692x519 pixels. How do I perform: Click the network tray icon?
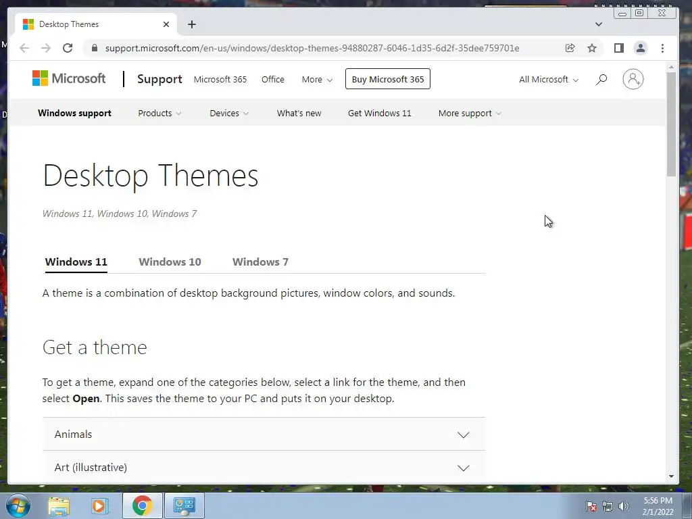coord(608,506)
